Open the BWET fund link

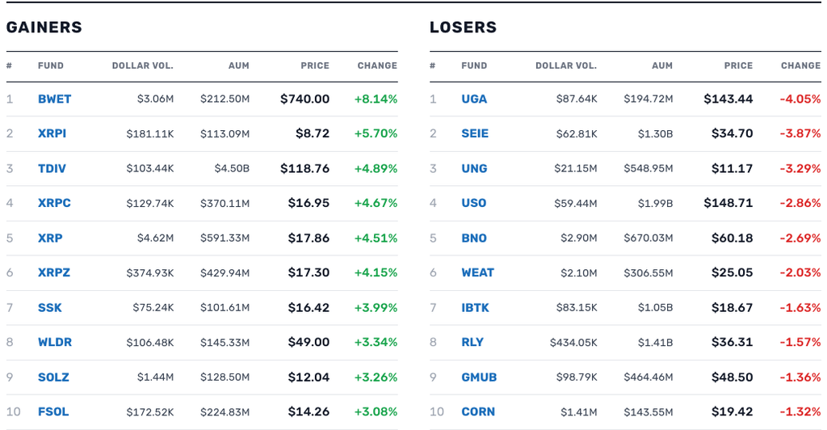pos(54,99)
